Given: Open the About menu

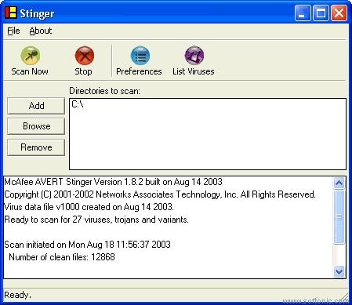Looking at the screenshot, I should point(41,31).
